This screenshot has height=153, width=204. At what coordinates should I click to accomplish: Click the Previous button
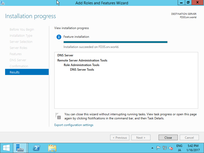coord(120,137)
